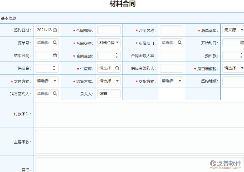Open the 结束时间 calendar picker
The width and height of the screenshot is (244, 172).
pyautogui.click(x=55, y=55)
